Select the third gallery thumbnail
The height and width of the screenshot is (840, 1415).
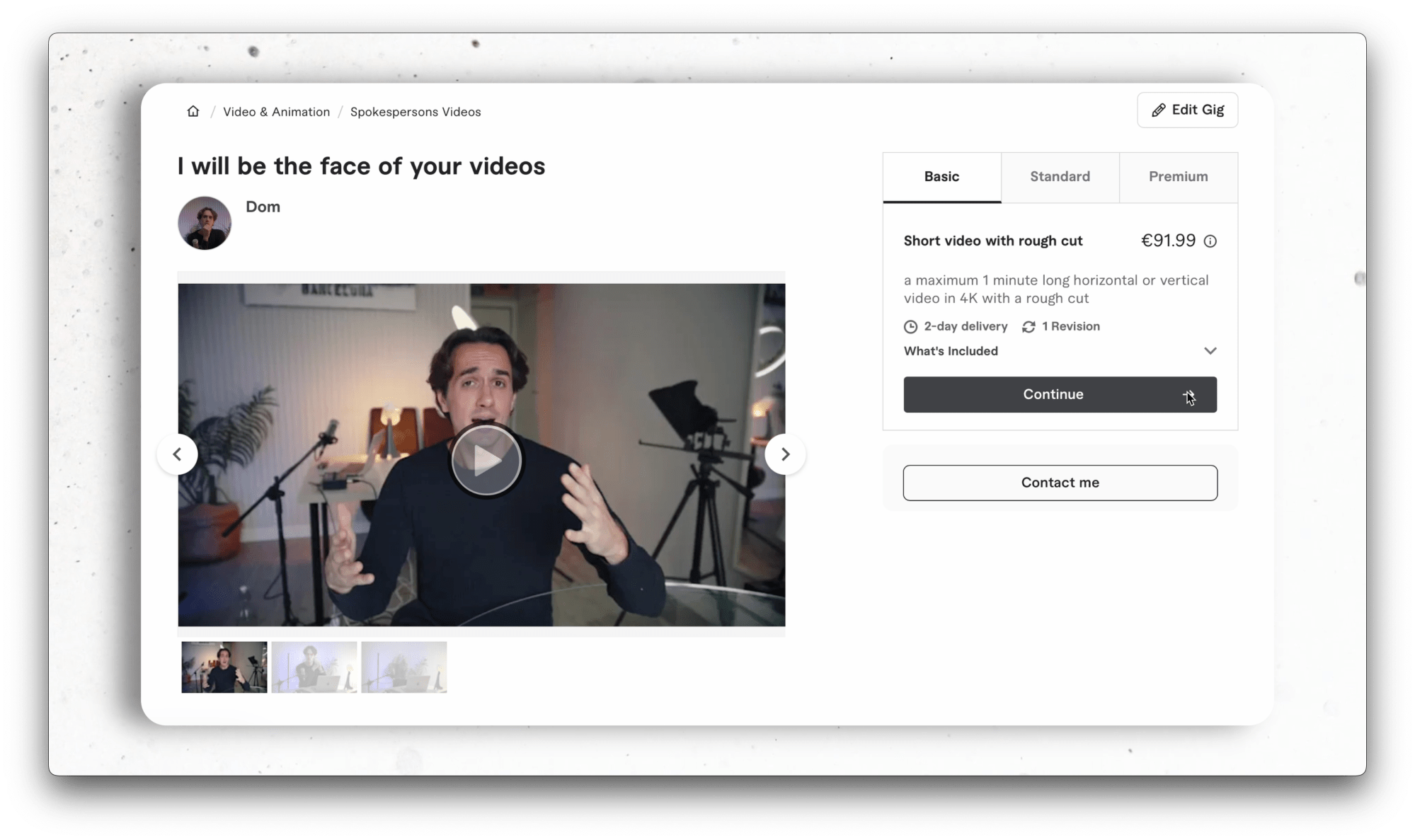point(403,667)
